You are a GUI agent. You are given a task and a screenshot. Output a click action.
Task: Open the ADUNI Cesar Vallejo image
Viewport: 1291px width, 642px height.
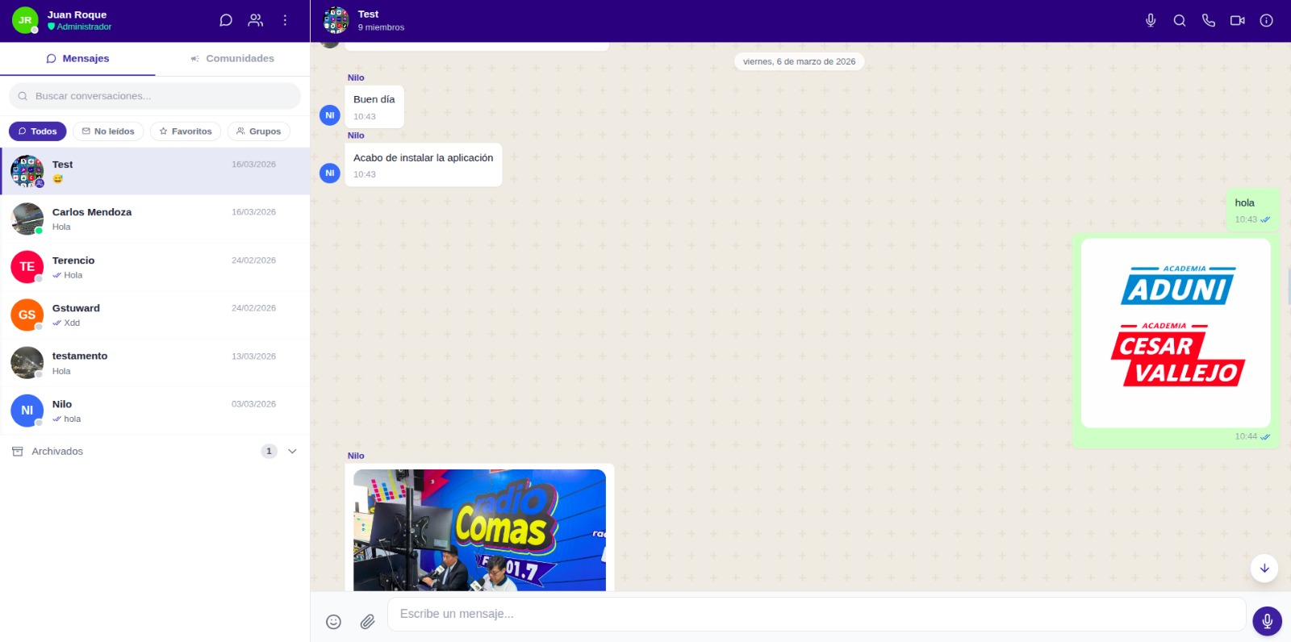pyautogui.click(x=1176, y=333)
